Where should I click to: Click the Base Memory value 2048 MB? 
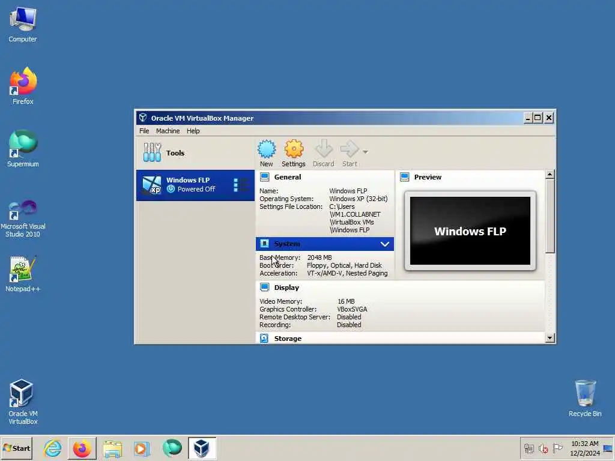tap(320, 258)
